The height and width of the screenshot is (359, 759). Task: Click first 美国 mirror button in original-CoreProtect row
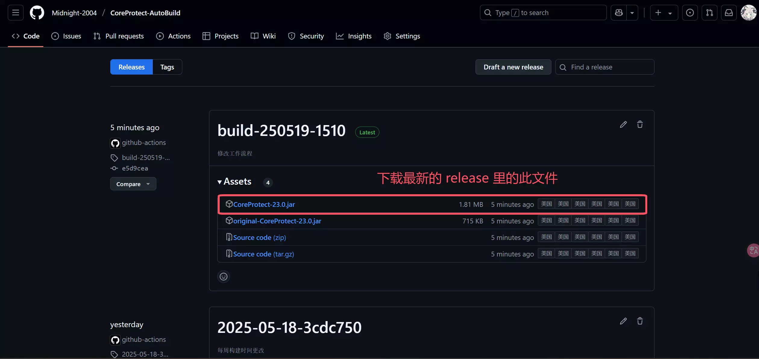tap(546, 220)
